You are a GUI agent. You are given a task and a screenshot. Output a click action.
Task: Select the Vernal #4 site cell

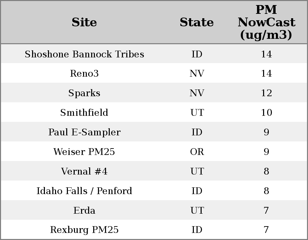(x=84, y=171)
